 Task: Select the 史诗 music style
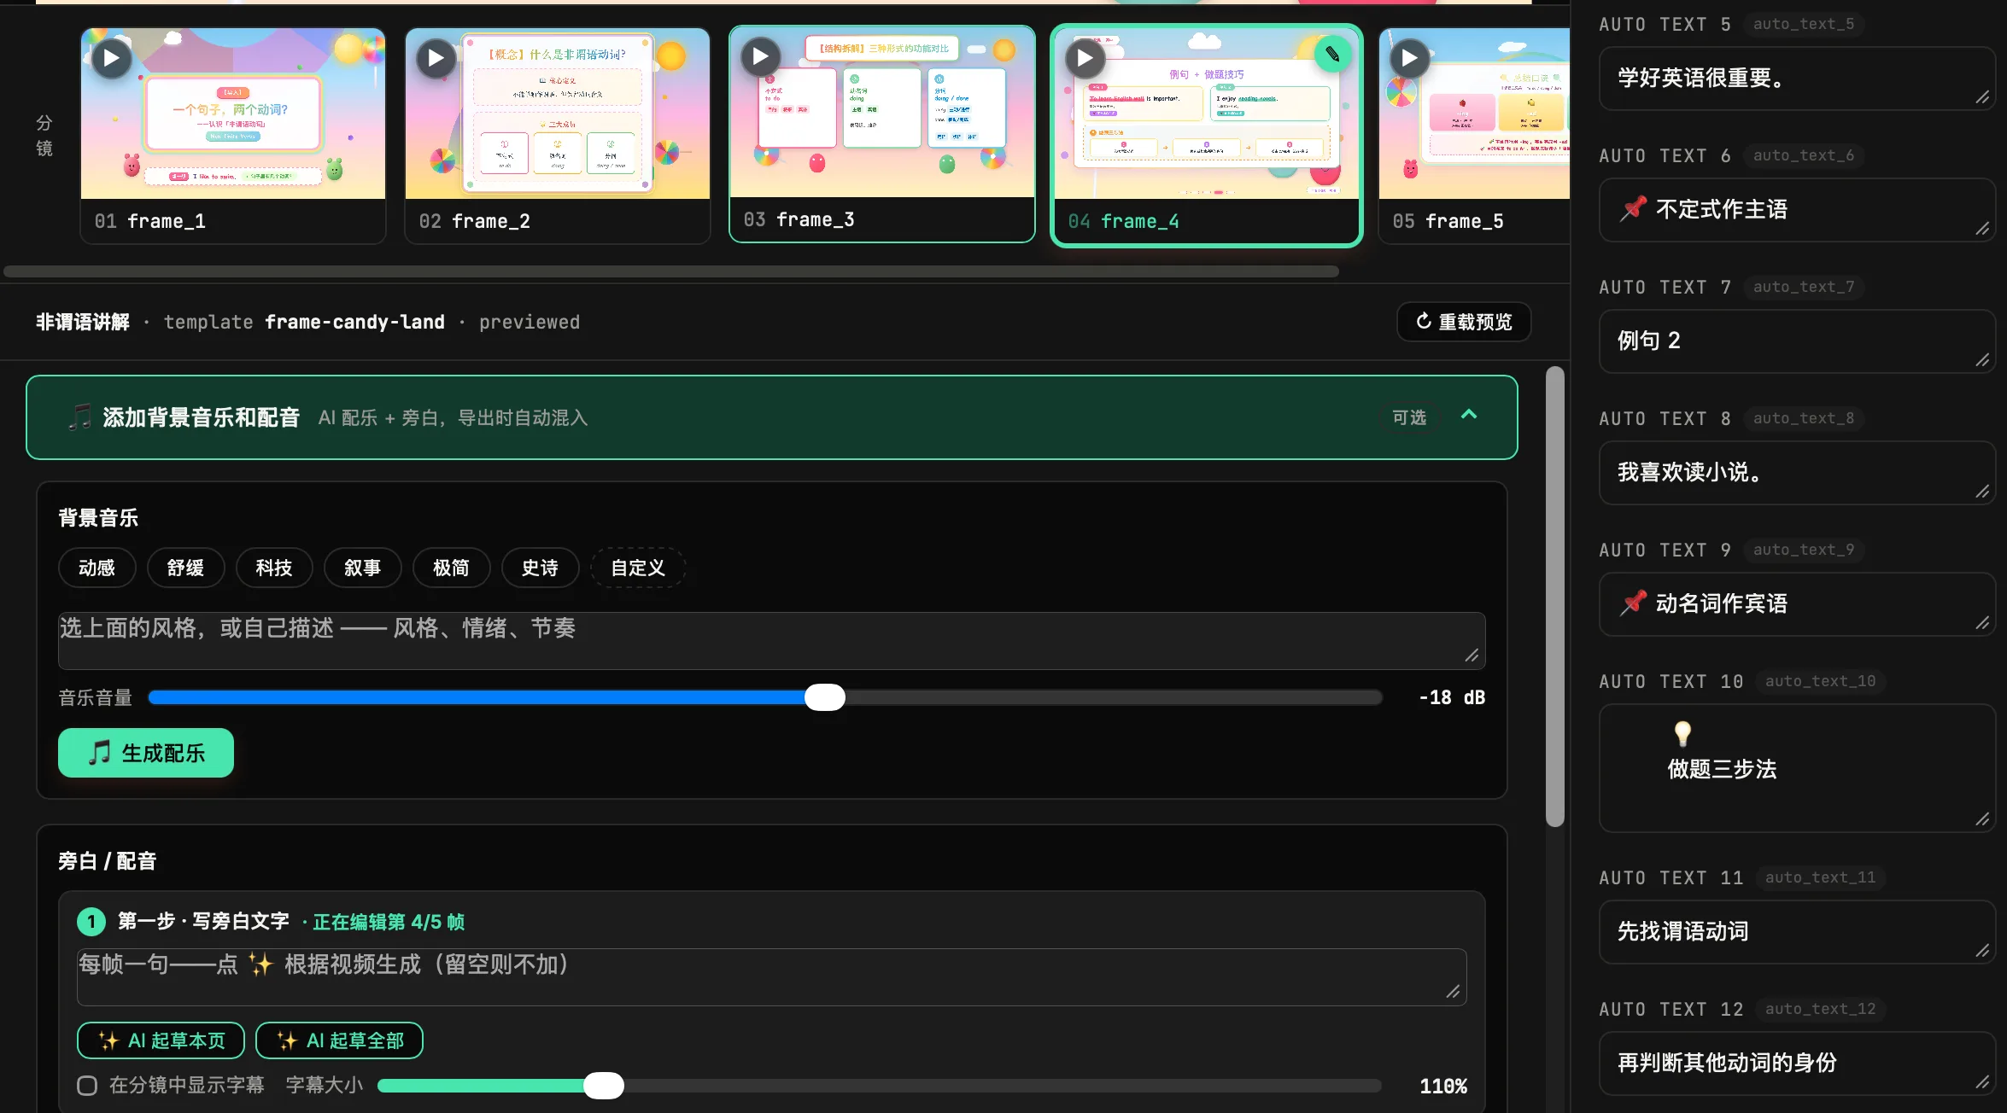tap(540, 568)
